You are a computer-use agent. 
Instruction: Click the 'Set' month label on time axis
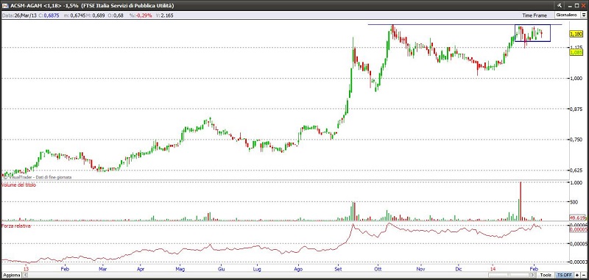tap(339, 269)
